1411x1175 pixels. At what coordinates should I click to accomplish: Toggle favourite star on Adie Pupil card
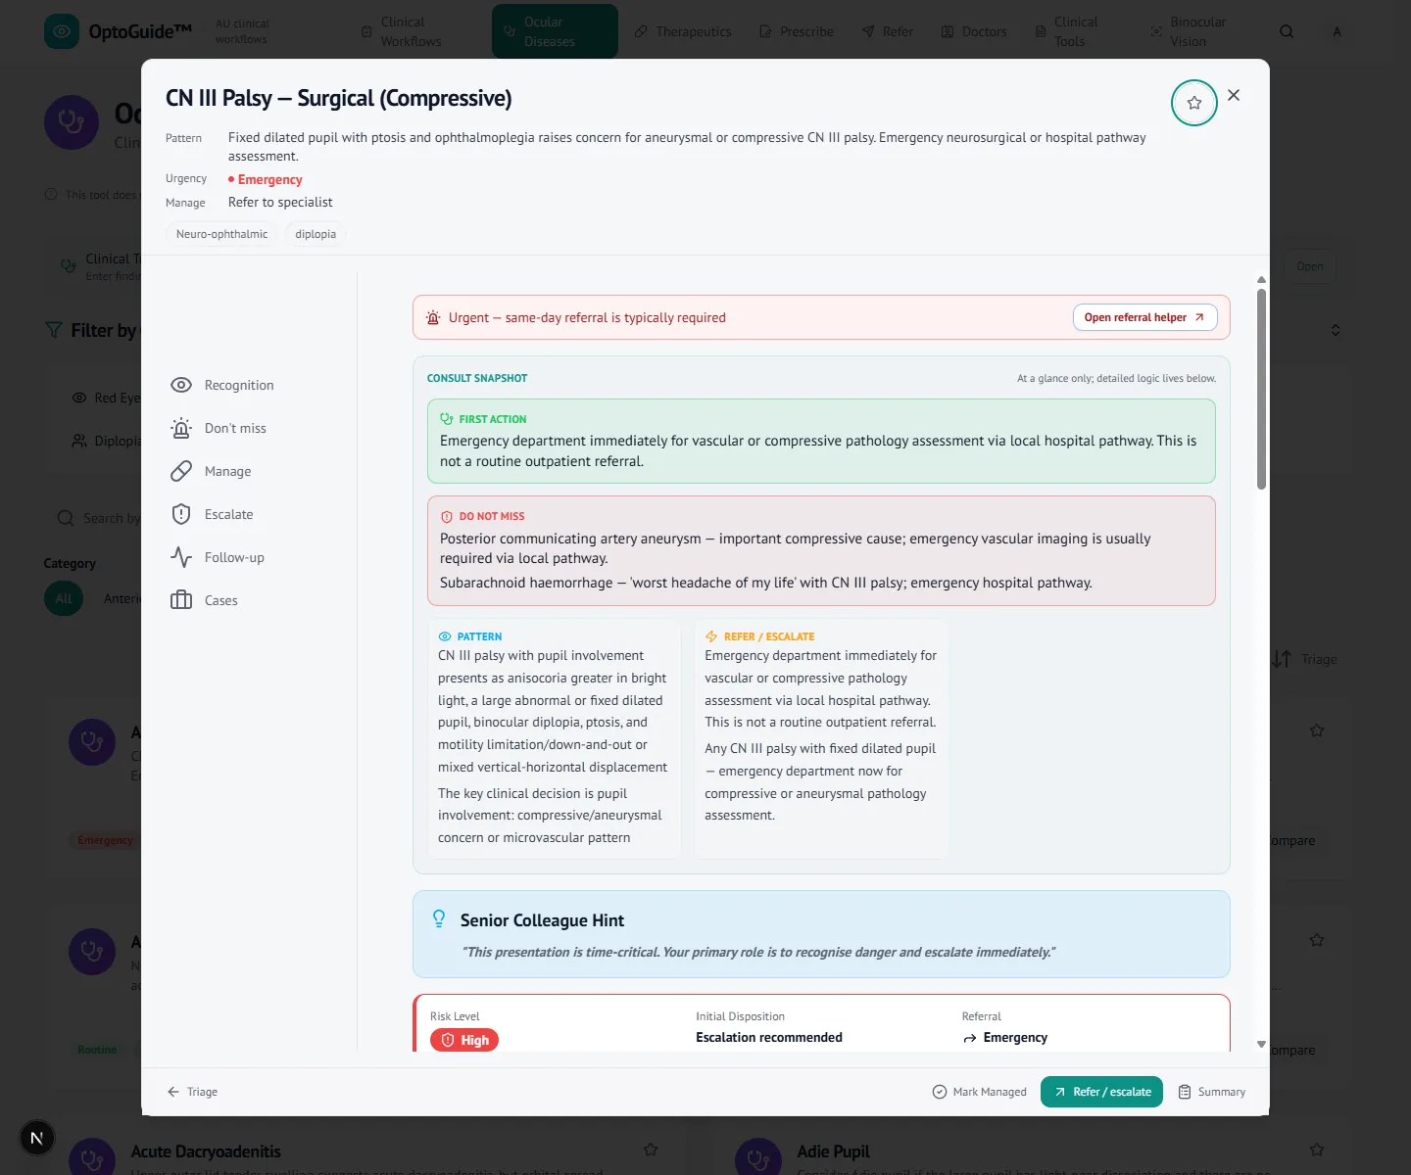pyautogui.click(x=1317, y=1150)
